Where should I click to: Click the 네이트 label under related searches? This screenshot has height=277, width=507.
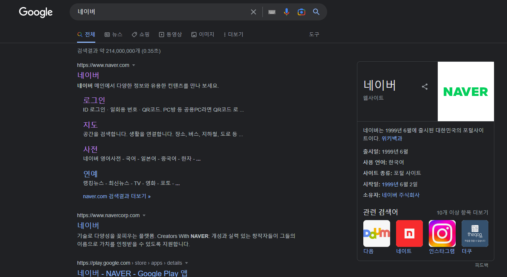coord(404,251)
